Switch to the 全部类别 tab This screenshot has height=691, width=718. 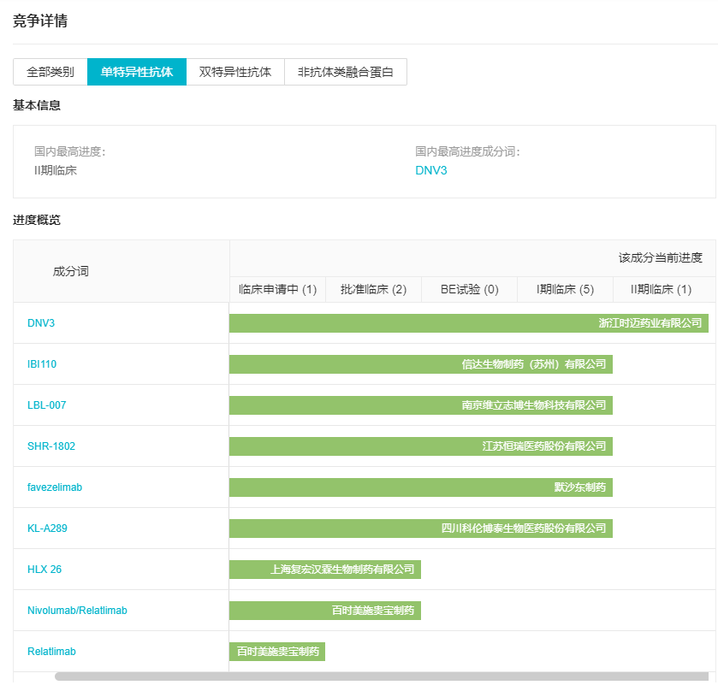pos(50,72)
